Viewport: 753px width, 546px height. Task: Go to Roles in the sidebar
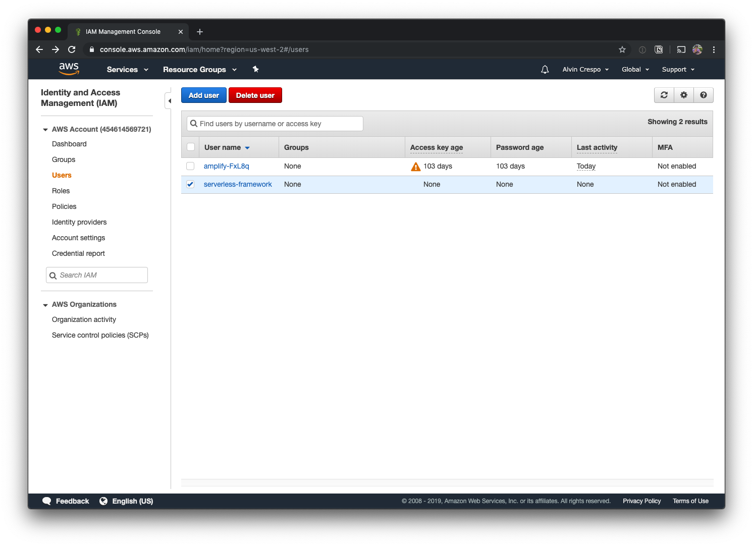(x=61, y=191)
